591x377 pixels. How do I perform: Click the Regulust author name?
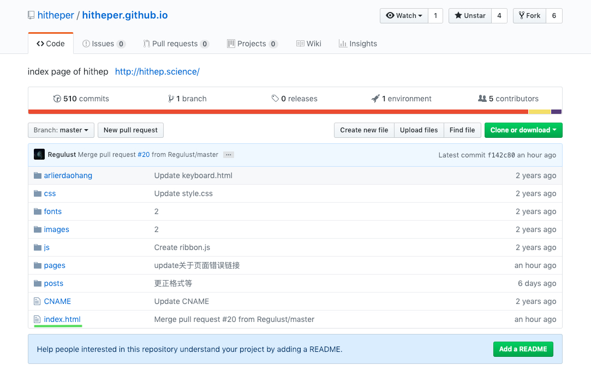[x=62, y=155]
